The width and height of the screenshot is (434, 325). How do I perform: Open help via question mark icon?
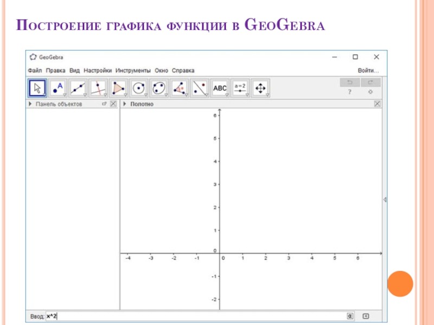(x=350, y=92)
